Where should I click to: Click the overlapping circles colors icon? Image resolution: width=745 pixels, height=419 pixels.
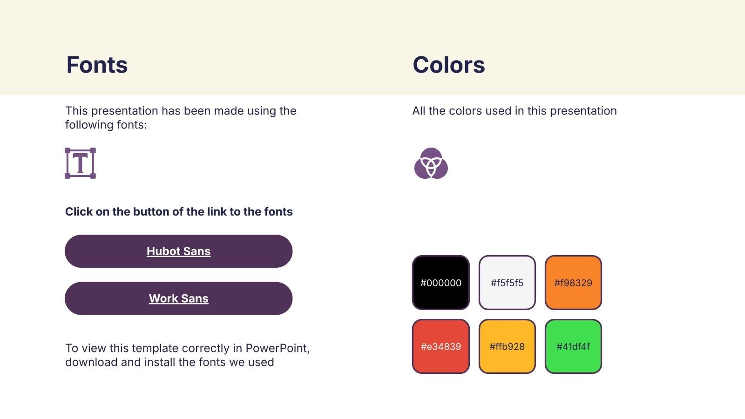431,163
